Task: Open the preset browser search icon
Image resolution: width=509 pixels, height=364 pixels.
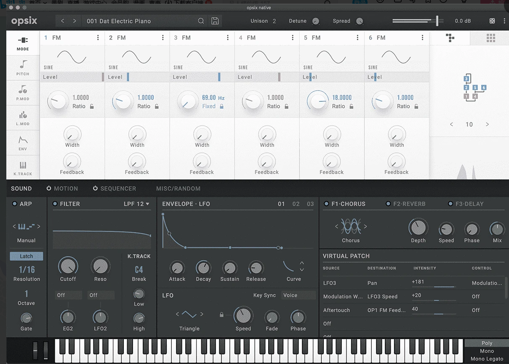Action: (201, 21)
